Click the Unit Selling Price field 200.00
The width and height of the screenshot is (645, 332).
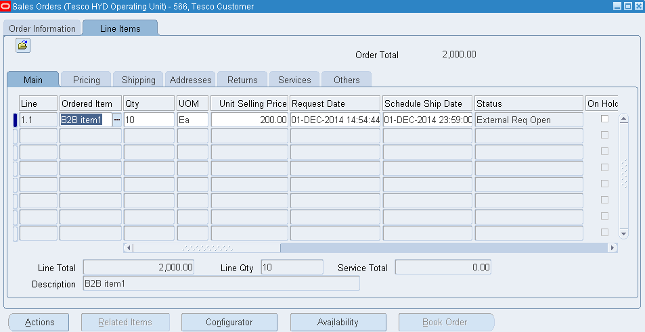pos(249,120)
